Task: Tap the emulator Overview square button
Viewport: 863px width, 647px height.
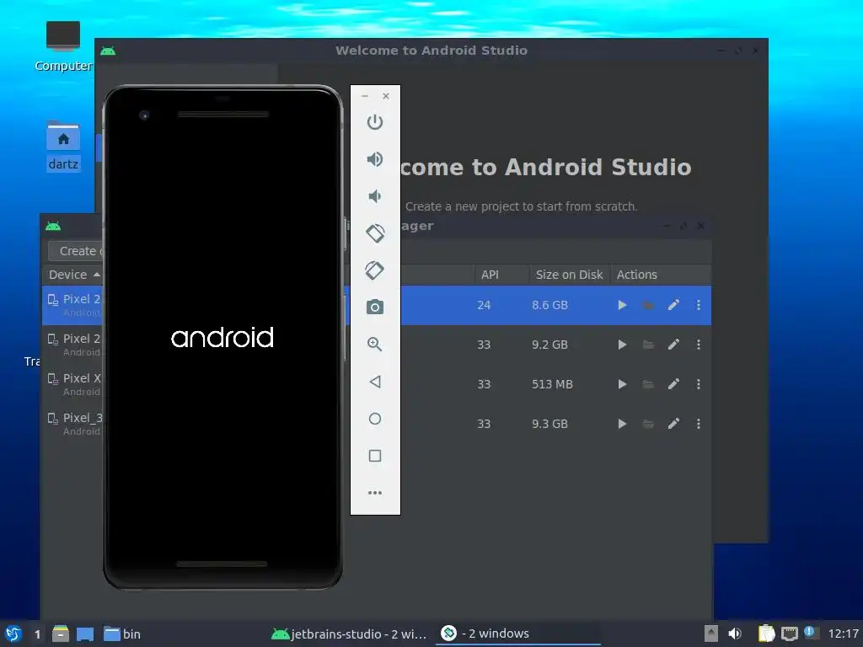Action: click(x=375, y=456)
